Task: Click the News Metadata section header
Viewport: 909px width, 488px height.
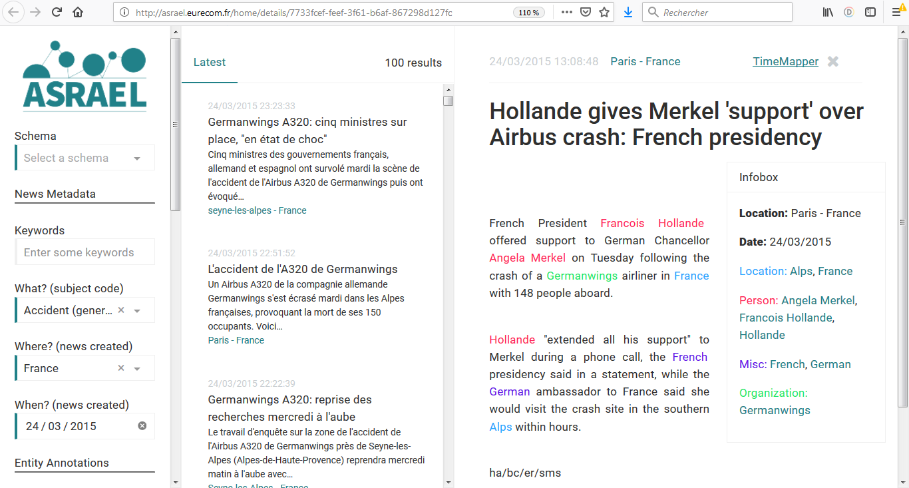Action: pos(55,194)
